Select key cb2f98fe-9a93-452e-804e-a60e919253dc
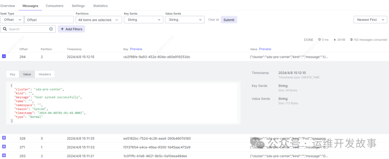389x159 pixels. pos(157,57)
